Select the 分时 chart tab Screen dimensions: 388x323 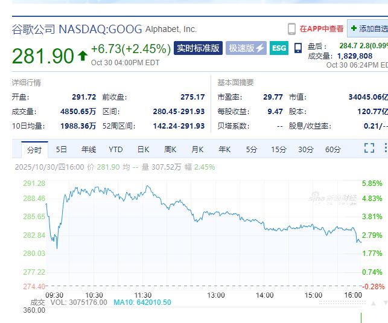coord(34,149)
